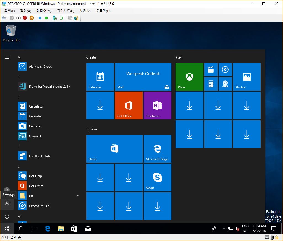Launch Blend for Visual Studio 2017
283x241 pixels.
49,87
